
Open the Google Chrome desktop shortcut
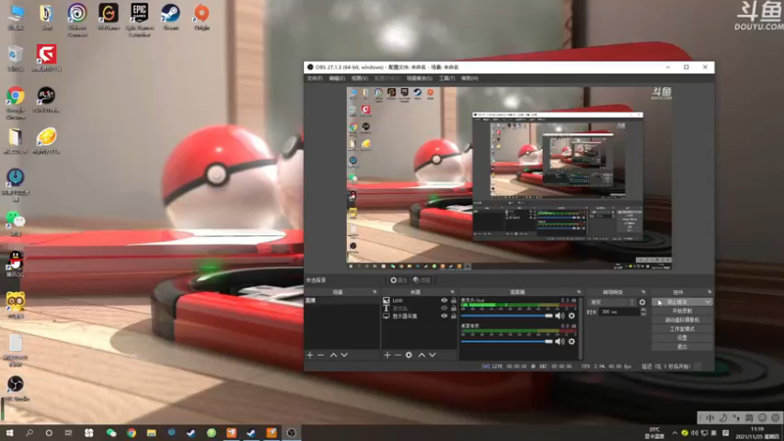click(16, 103)
